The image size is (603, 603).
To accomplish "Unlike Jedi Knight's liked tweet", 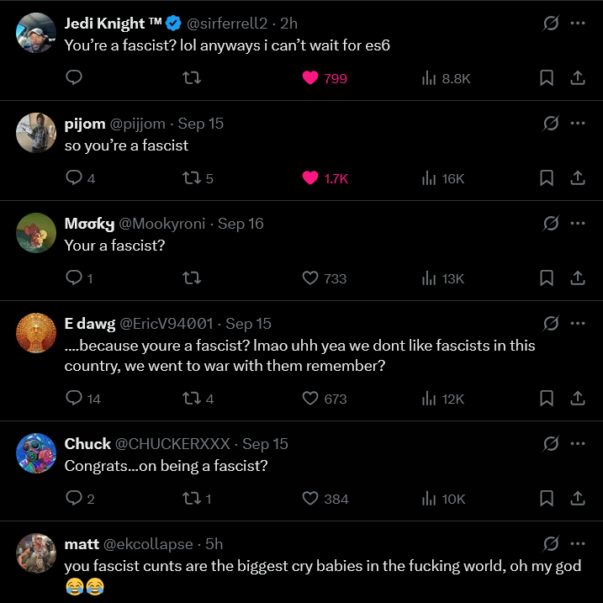I will pos(310,78).
